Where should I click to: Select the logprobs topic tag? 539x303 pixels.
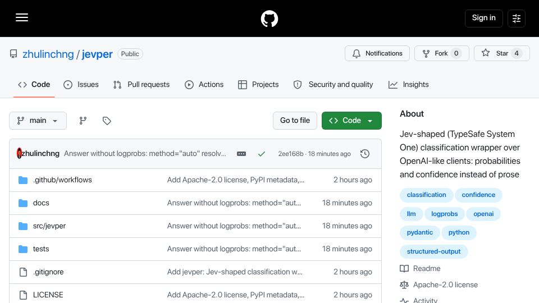(444, 214)
